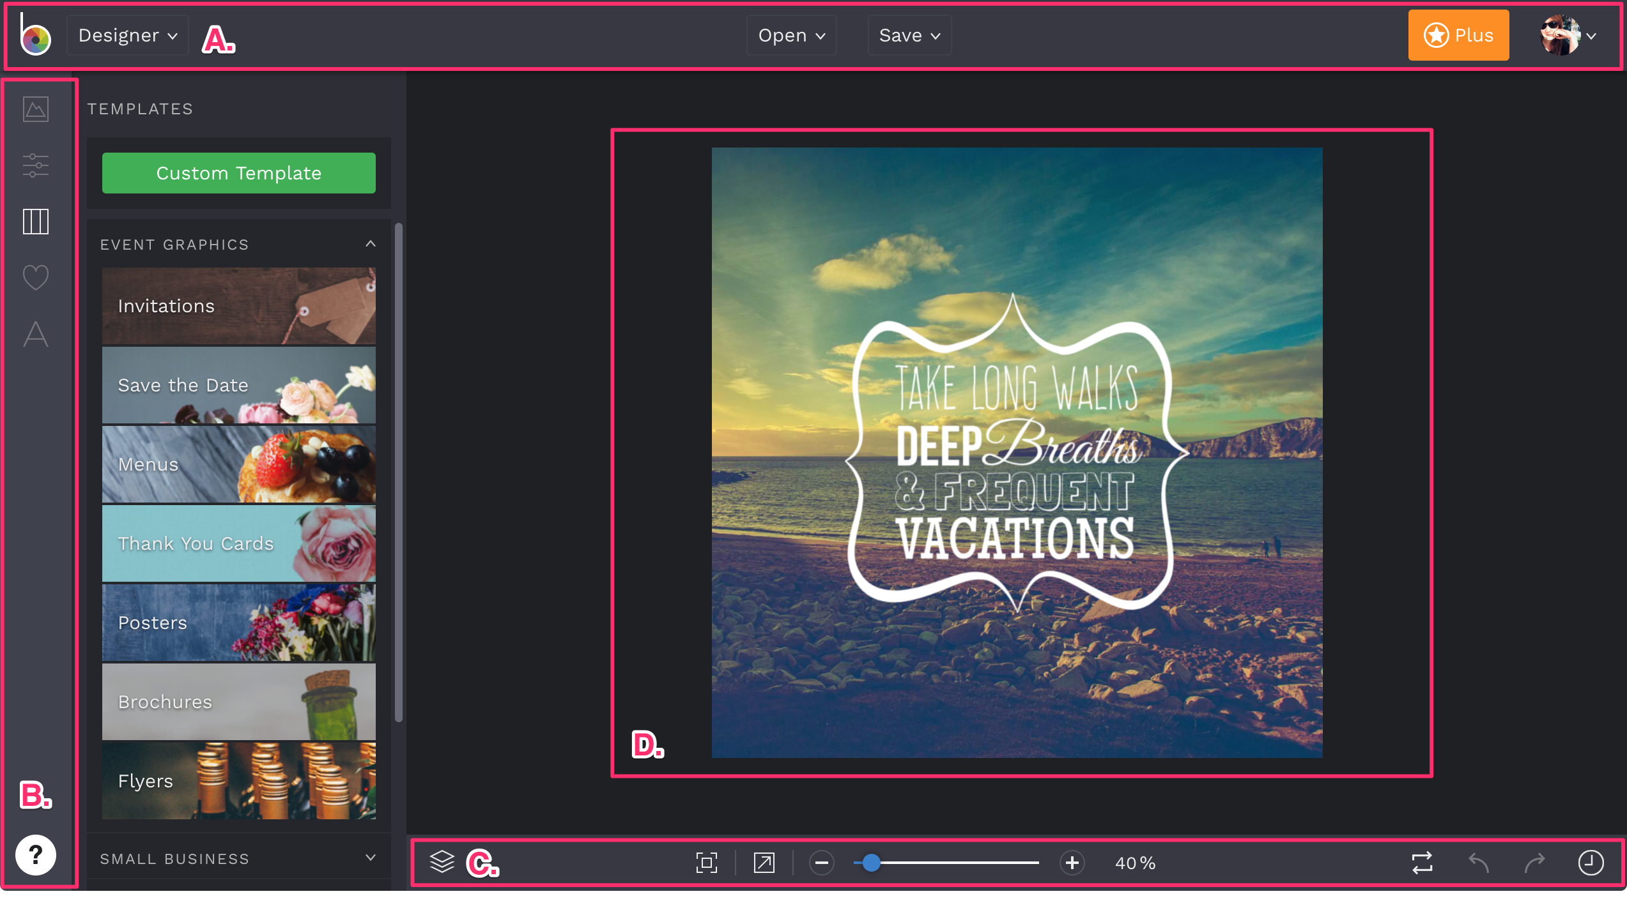Select the Menus template category
The height and width of the screenshot is (917, 1627).
click(x=239, y=464)
